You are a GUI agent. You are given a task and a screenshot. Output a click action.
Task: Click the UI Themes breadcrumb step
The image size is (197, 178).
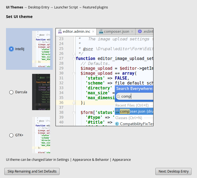[14, 7]
